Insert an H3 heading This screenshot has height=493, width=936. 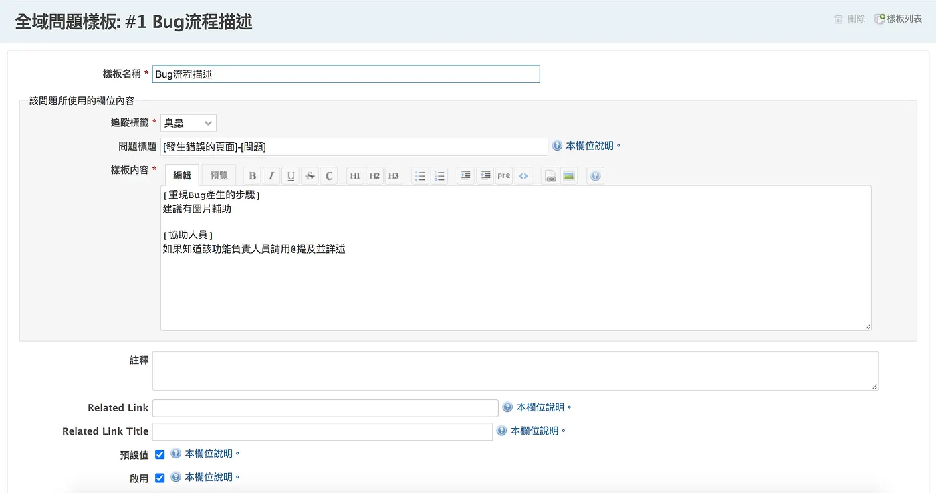pos(394,176)
